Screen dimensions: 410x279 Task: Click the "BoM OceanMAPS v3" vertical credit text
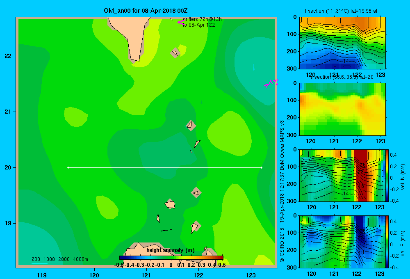282,143
